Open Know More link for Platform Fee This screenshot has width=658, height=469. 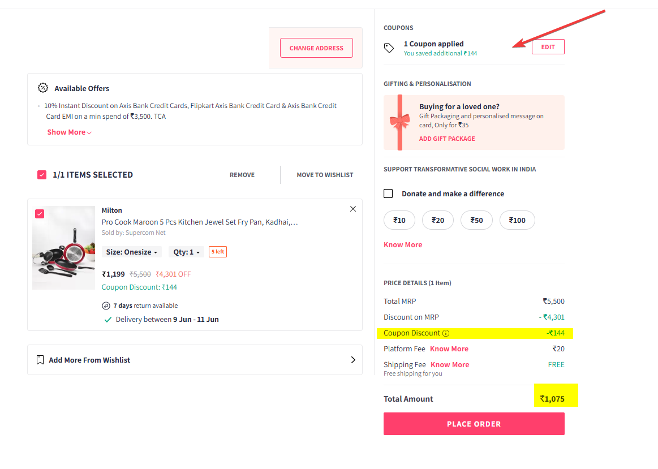tap(449, 349)
